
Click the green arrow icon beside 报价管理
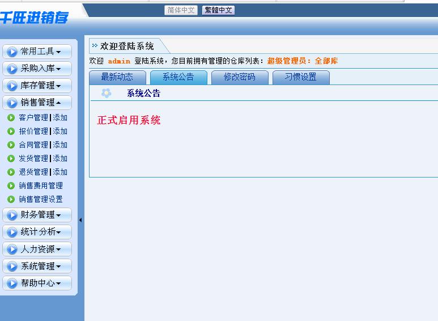point(11,132)
